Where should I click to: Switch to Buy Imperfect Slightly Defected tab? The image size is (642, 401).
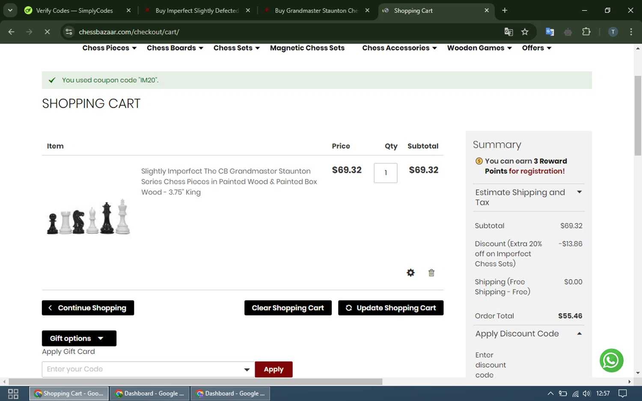pyautogui.click(x=197, y=10)
